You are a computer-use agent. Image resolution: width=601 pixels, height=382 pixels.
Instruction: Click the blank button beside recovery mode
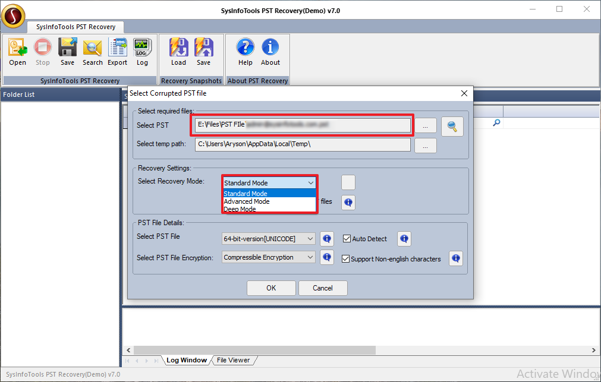point(348,182)
